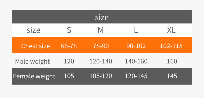Select the L size column header

(136, 30)
